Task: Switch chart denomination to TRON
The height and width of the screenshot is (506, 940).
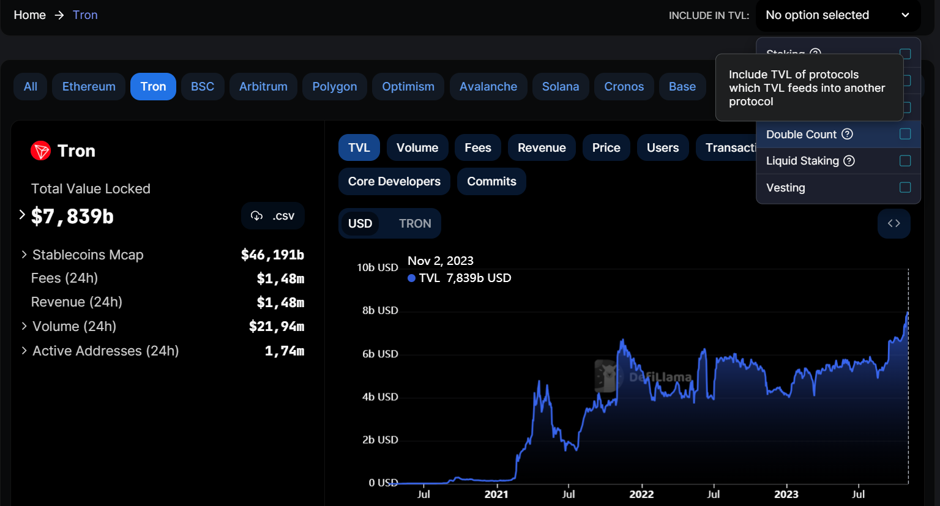Action: [415, 223]
